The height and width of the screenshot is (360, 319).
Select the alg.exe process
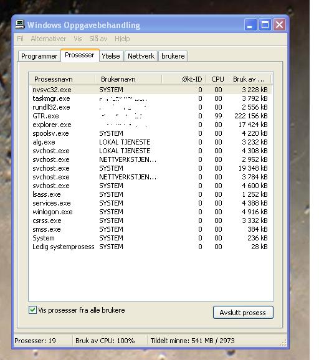(x=151, y=142)
